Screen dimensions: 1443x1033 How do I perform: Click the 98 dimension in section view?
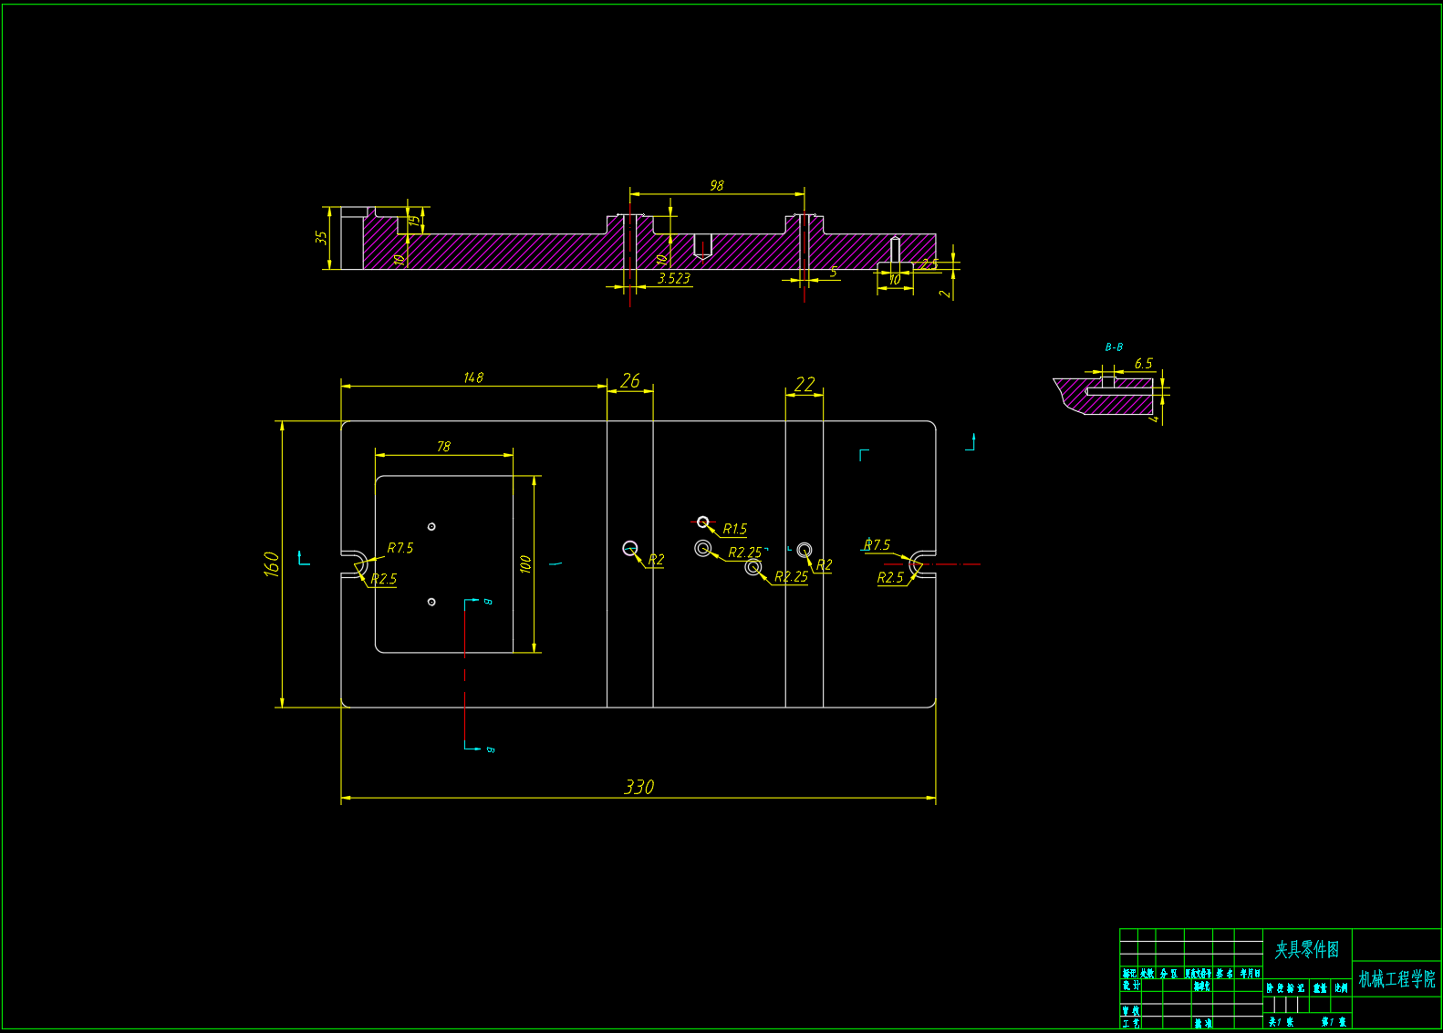(717, 186)
